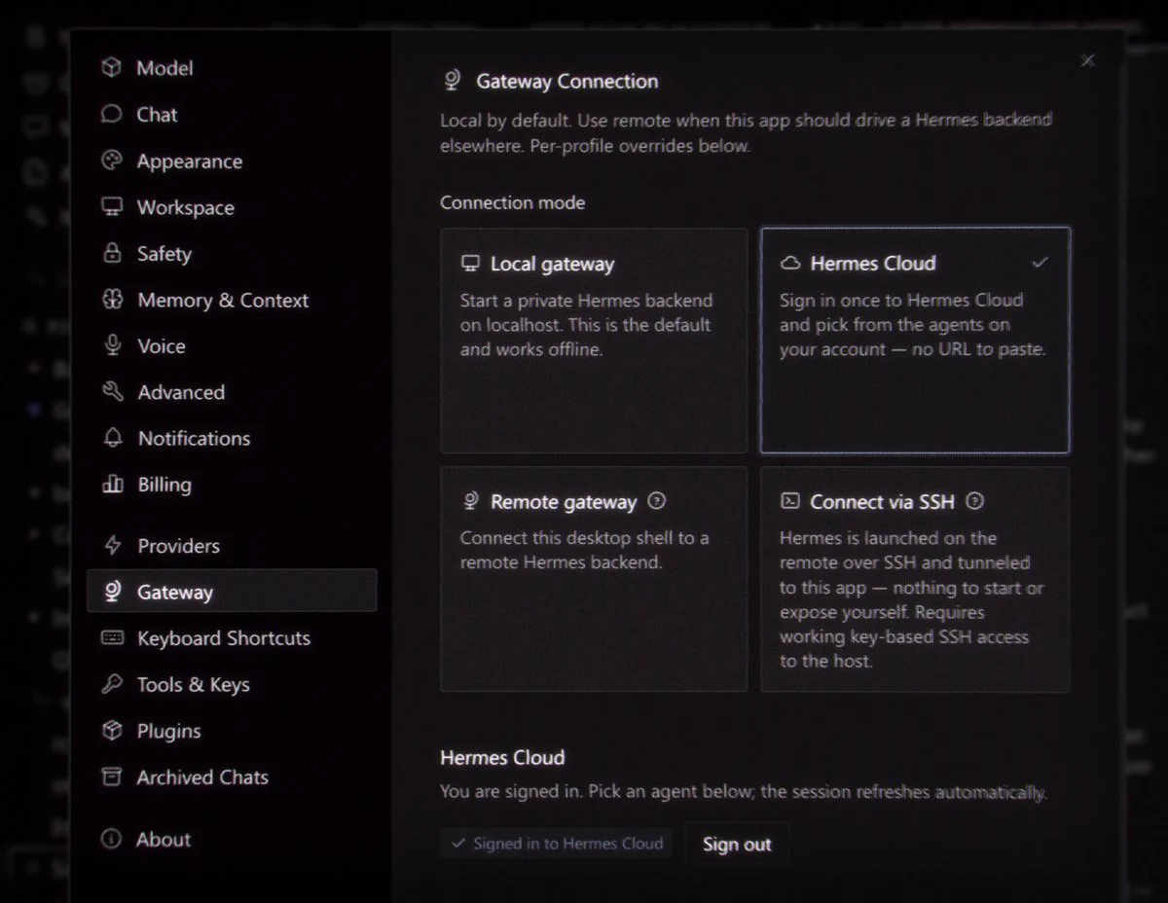Click the help icon next to Connect via SSH
Image resolution: width=1168 pixels, height=903 pixels.
(975, 502)
